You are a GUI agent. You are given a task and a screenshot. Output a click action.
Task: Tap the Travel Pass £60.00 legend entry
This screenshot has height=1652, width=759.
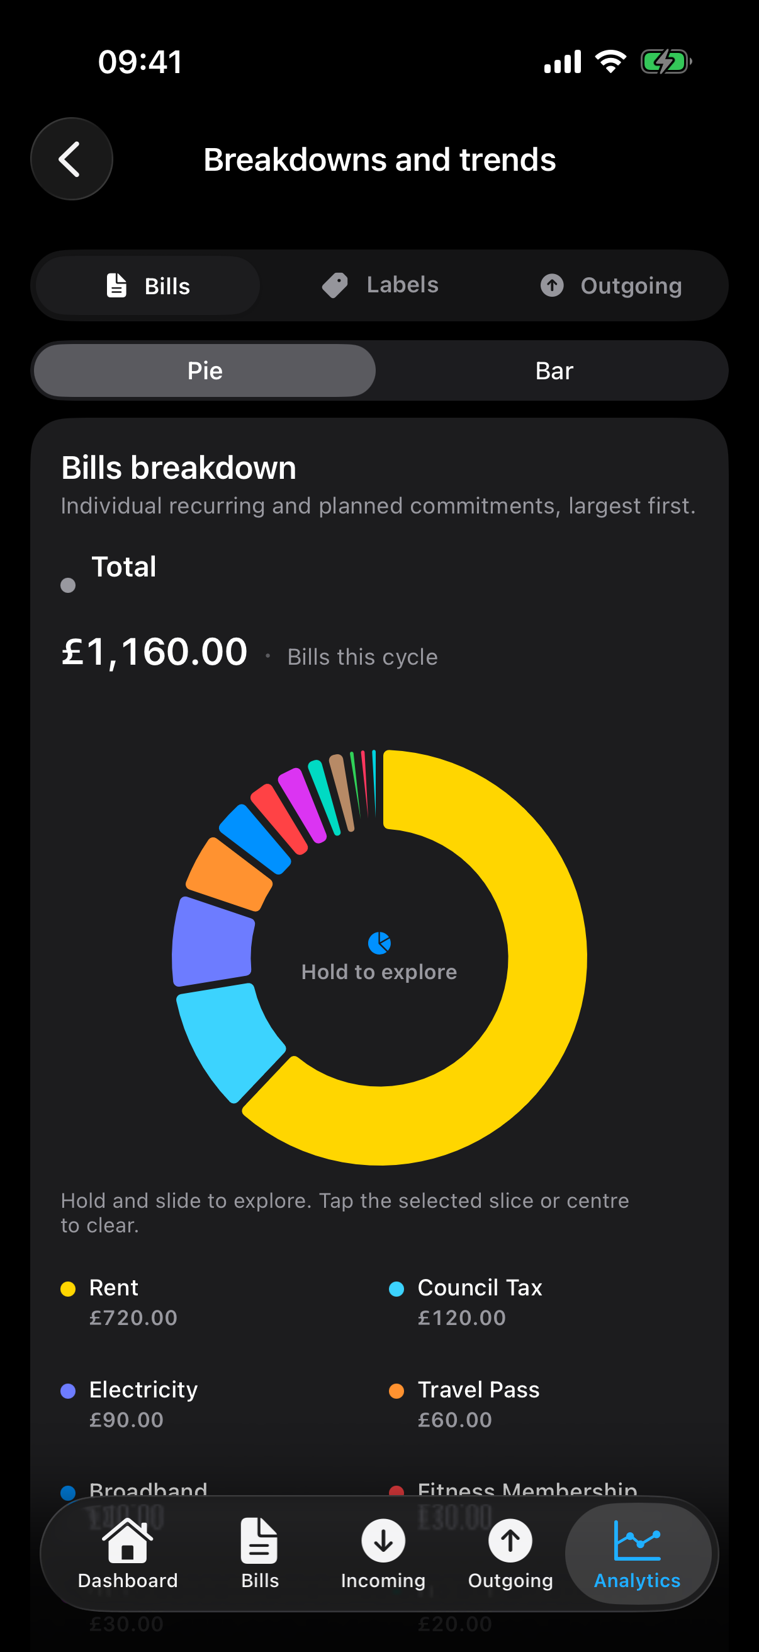coord(464,1404)
